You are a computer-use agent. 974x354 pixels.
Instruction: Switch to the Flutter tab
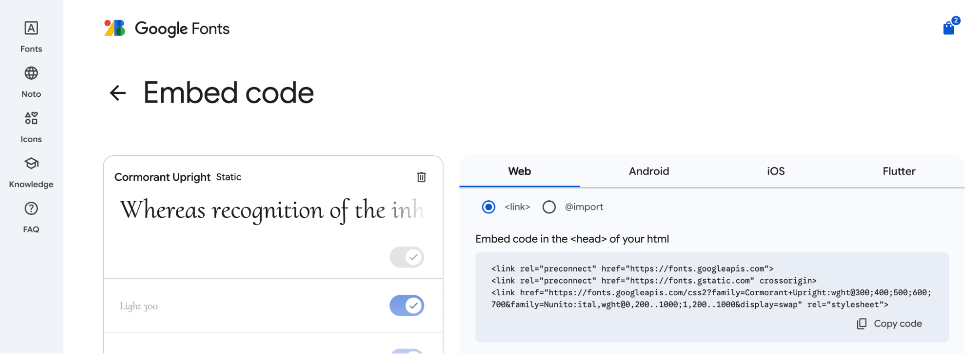[x=899, y=171]
